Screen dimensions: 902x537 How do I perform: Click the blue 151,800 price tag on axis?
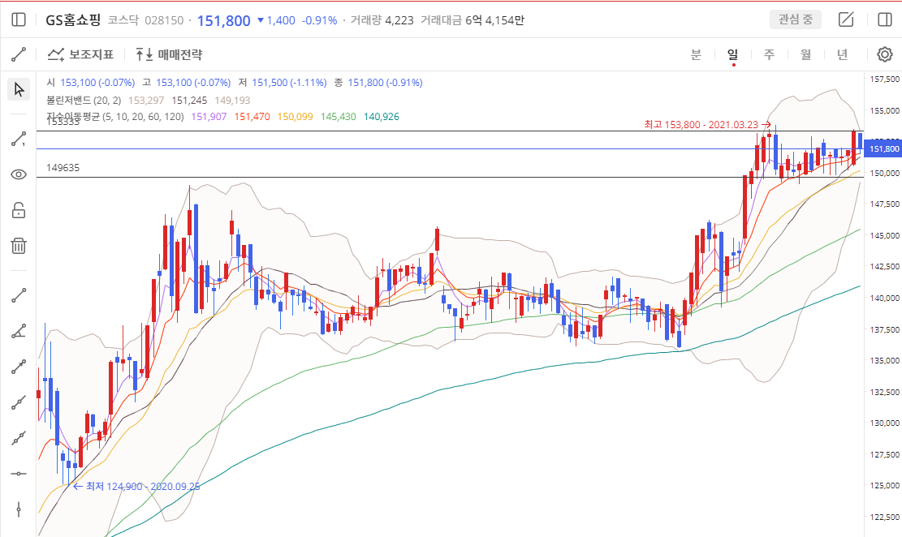(883, 149)
